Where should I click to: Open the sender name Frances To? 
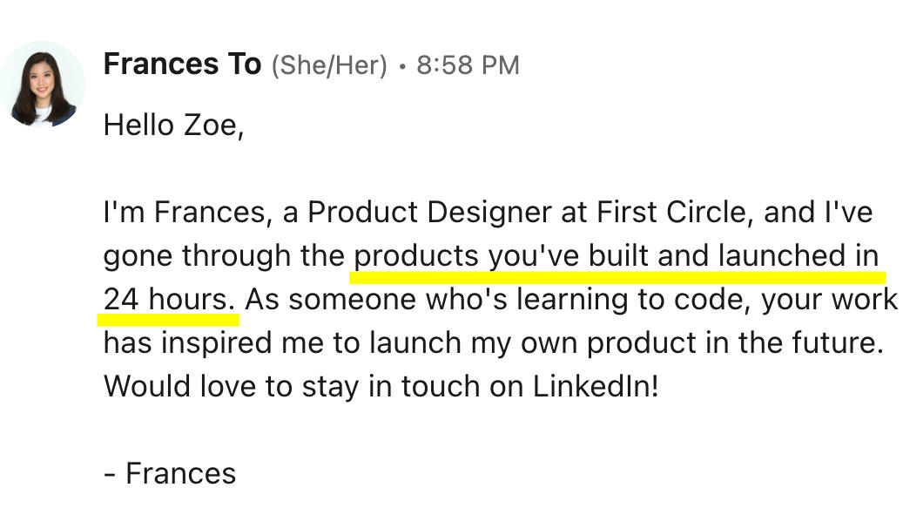tap(182, 64)
